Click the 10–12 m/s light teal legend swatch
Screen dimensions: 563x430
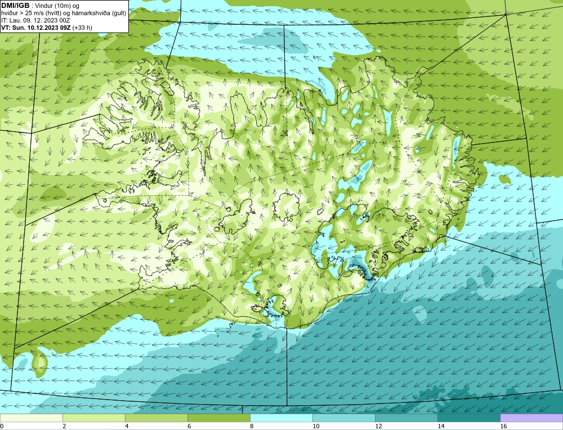tap(344, 418)
